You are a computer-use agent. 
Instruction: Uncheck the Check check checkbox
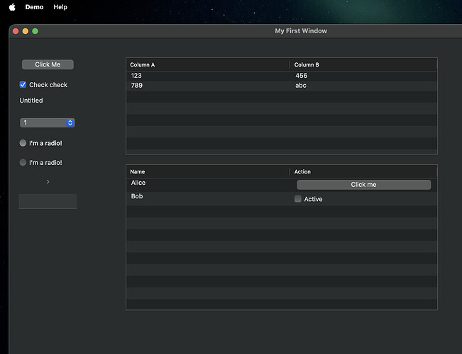23,85
